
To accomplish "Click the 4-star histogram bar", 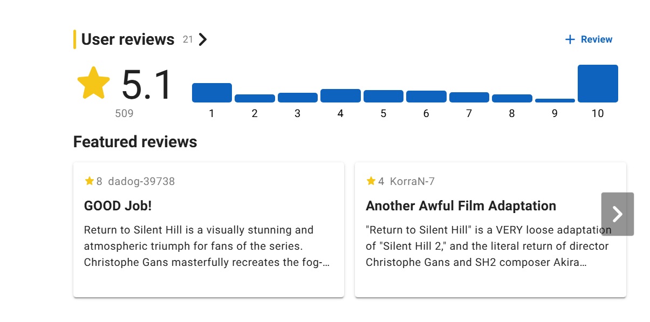I will pyautogui.click(x=340, y=96).
